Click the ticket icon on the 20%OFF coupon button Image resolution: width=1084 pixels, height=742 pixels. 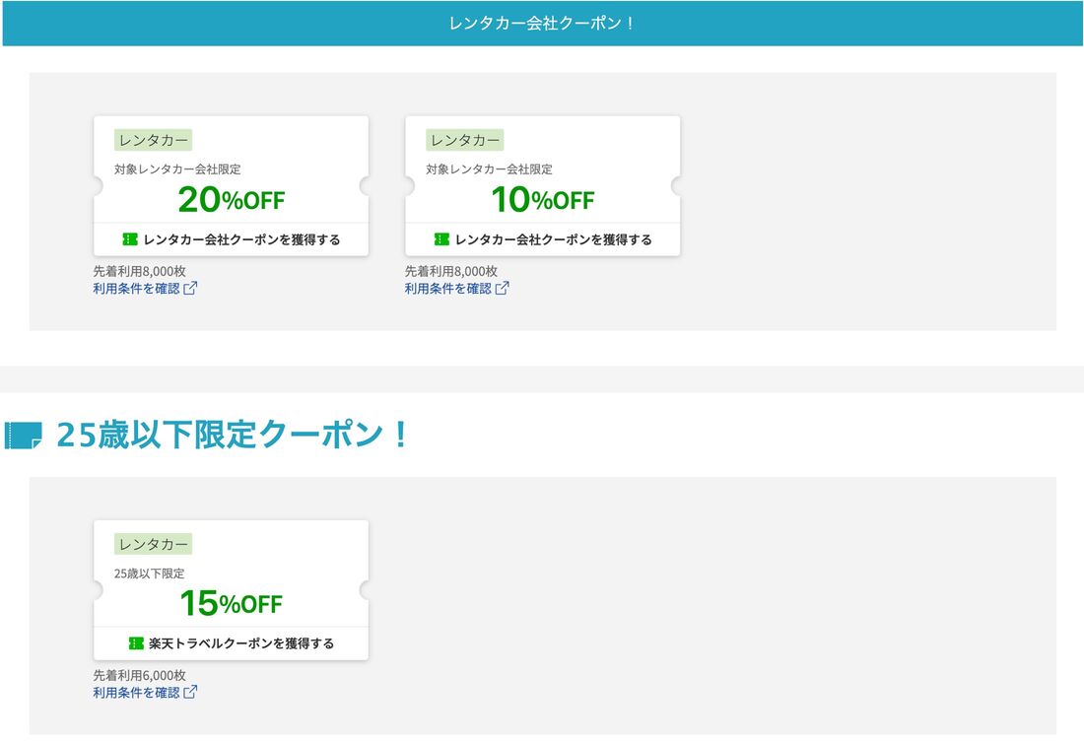click(130, 239)
